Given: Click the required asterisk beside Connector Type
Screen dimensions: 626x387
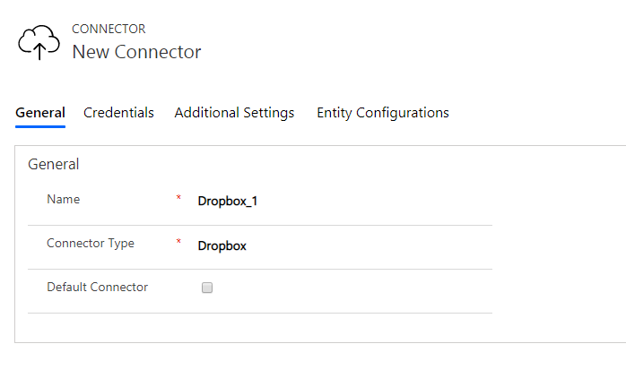Looking at the screenshot, I should pyautogui.click(x=178, y=241).
